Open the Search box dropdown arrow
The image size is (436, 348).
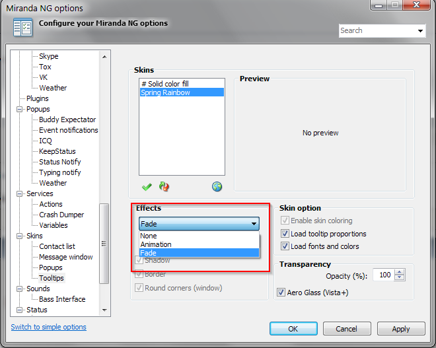coord(421,30)
